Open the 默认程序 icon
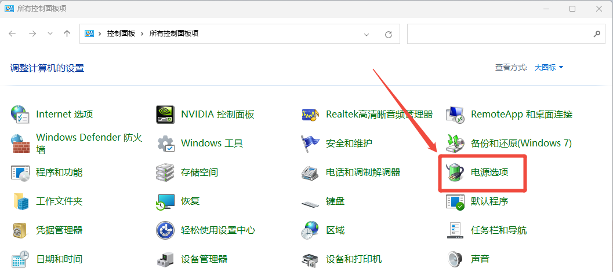613x272 pixels. [x=455, y=201]
